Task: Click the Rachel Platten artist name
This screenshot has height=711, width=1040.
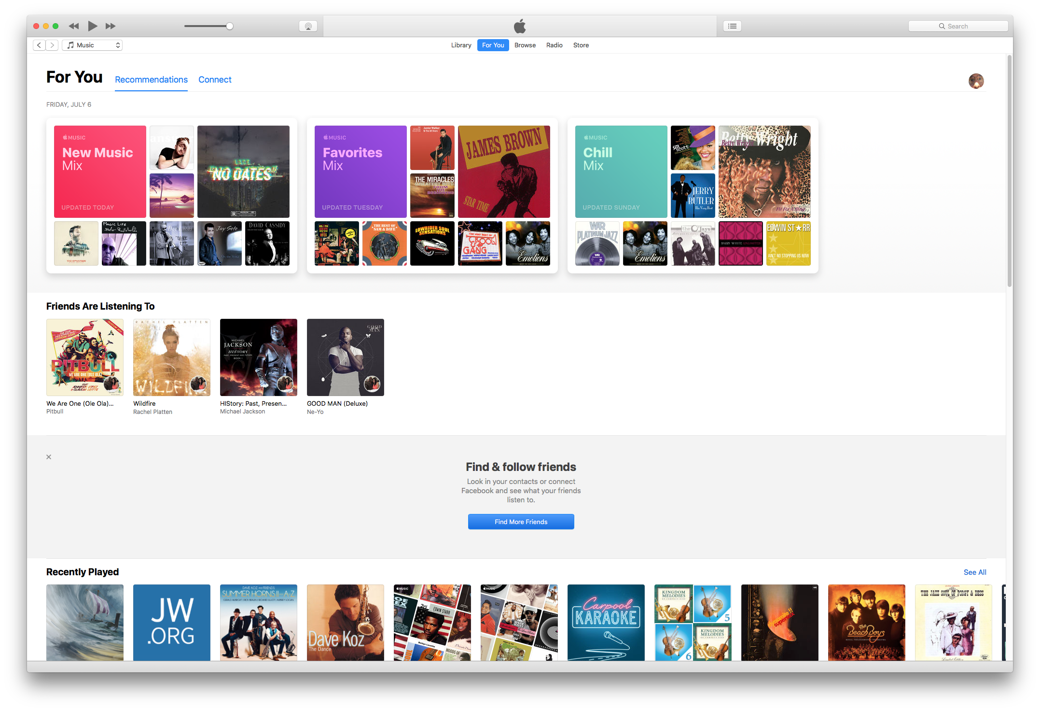Action: point(153,412)
